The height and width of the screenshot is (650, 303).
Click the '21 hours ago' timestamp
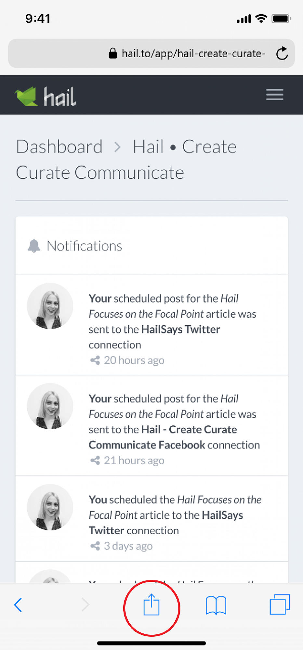(x=134, y=461)
